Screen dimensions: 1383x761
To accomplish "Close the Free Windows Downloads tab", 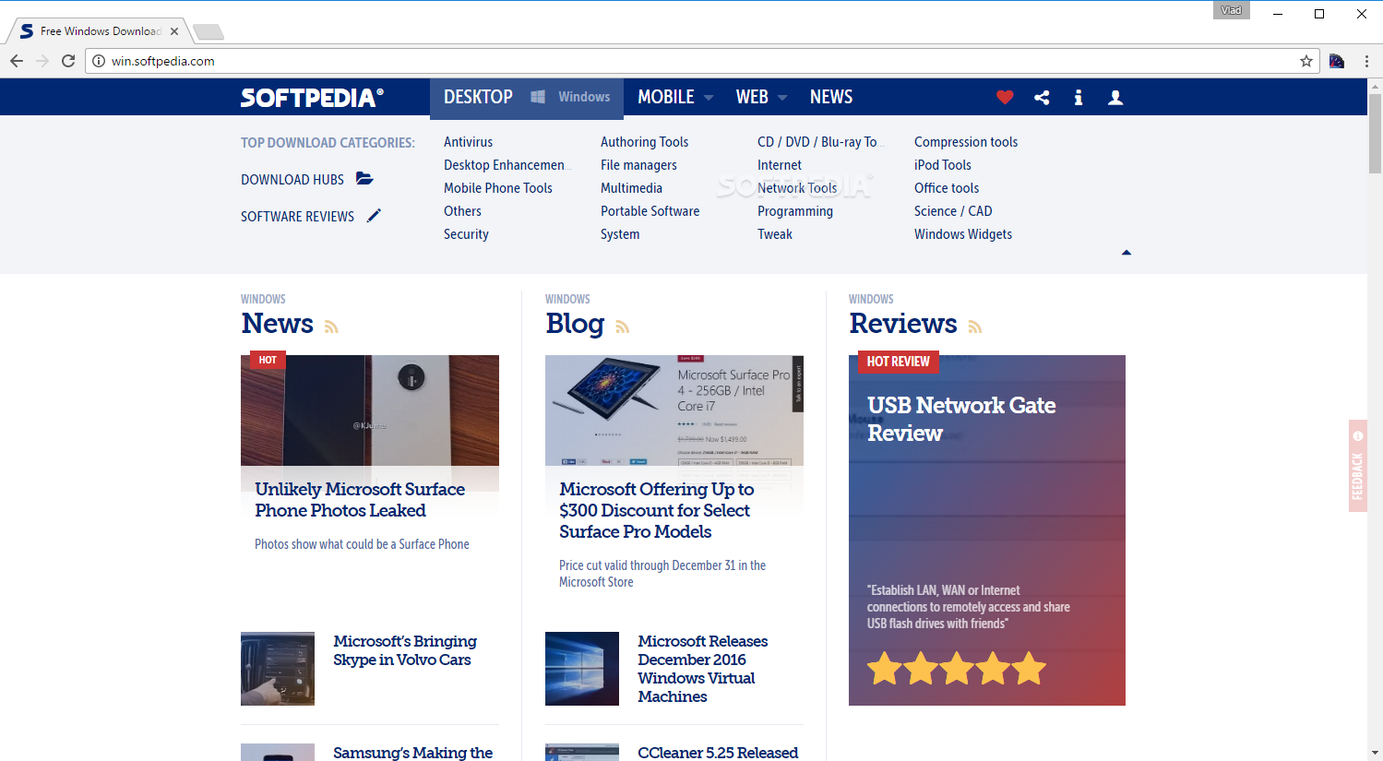I will (174, 31).
